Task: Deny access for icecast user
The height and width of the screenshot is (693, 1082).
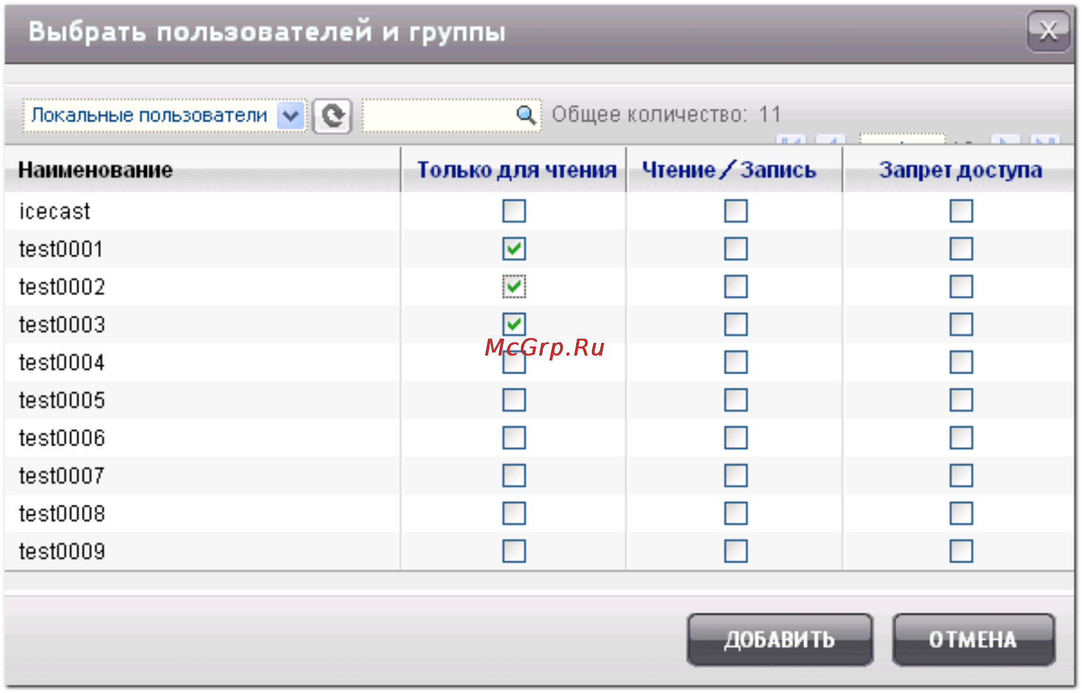Action: pos(961,211)
